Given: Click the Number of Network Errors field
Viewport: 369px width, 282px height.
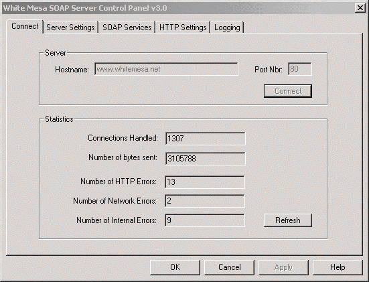Looking at the screenshot, I should pos(205,201).
